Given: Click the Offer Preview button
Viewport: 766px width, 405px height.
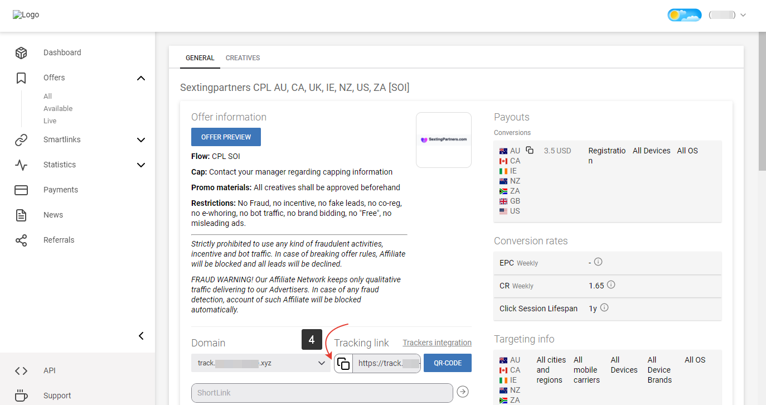Looking at the screenshot, I should [226, 137].
